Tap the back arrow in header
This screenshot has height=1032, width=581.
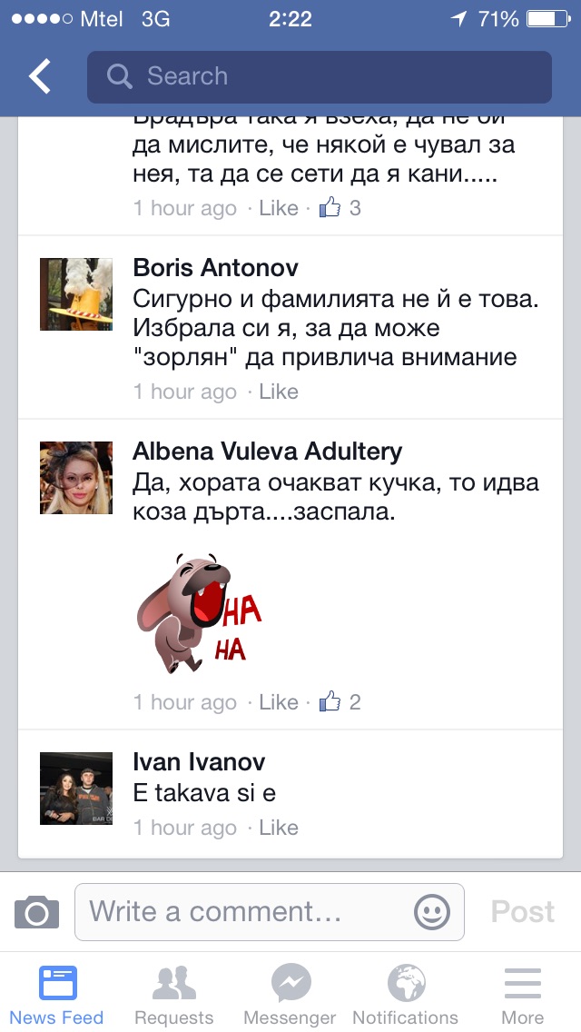[x=39, y=75]
